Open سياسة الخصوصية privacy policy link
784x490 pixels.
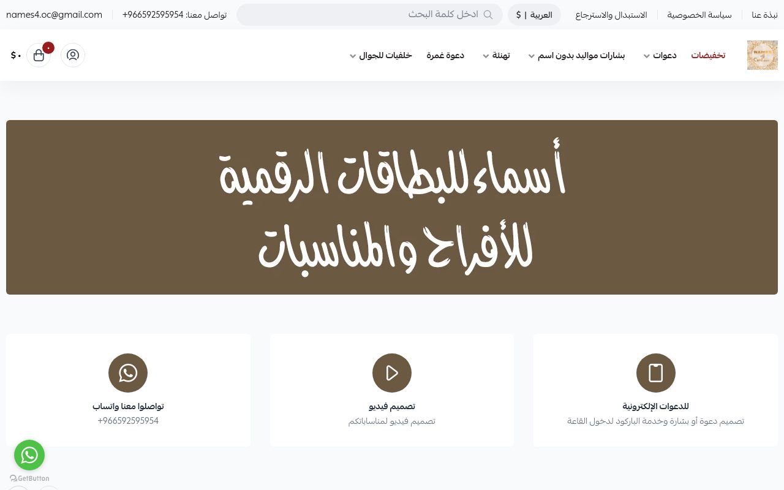(x=699, y=15)
